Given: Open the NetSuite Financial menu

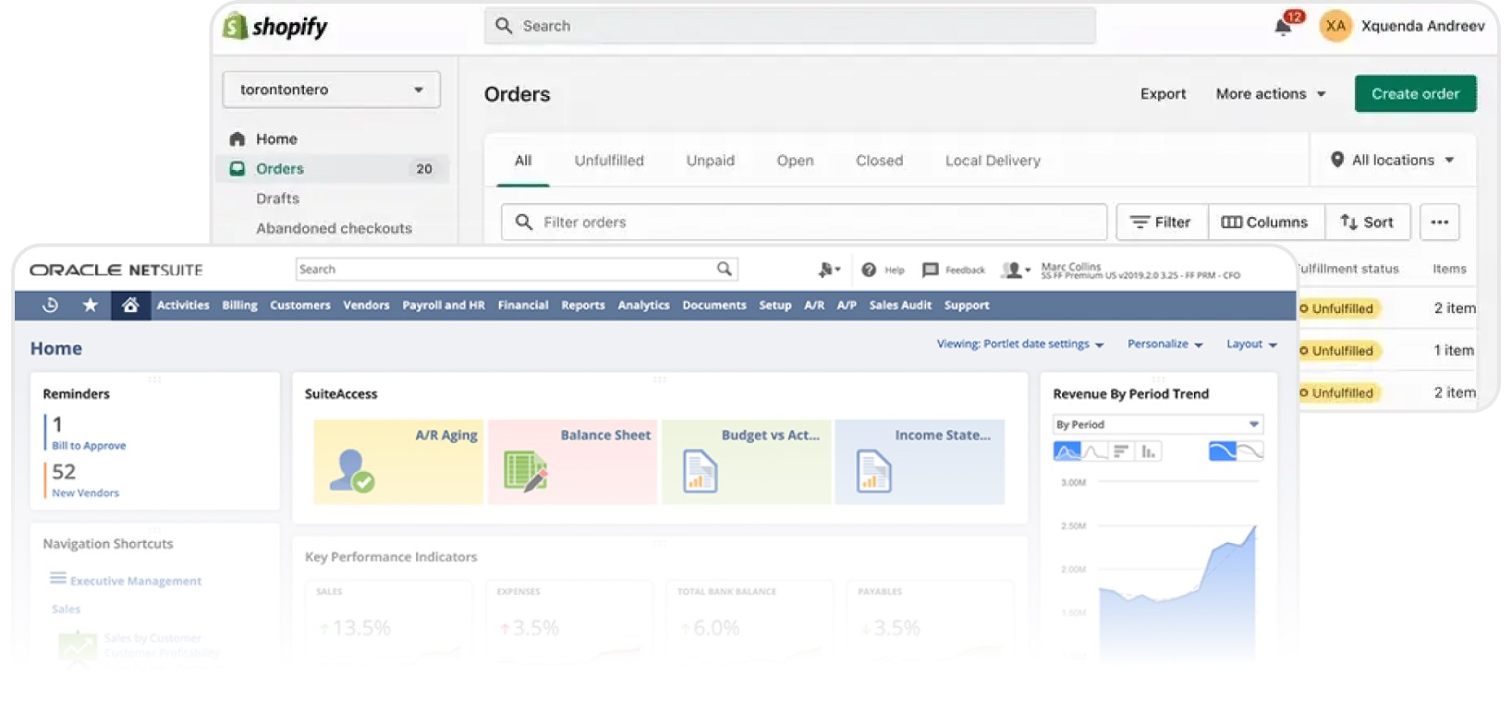Looking at the screenshot, I should click(x=523, y=305).
